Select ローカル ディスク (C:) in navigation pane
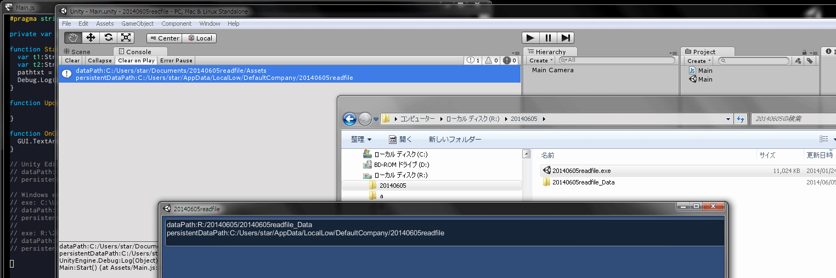Image resolution: width=836 pixels, height=278 pixels. [395, 154]
